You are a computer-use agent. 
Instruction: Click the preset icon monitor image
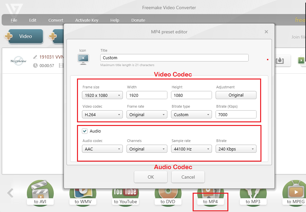tap(83, 60)
